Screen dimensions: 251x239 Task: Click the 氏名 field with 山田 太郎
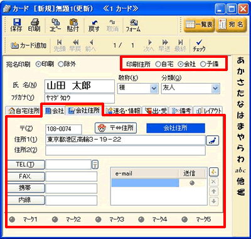[80, 86]
